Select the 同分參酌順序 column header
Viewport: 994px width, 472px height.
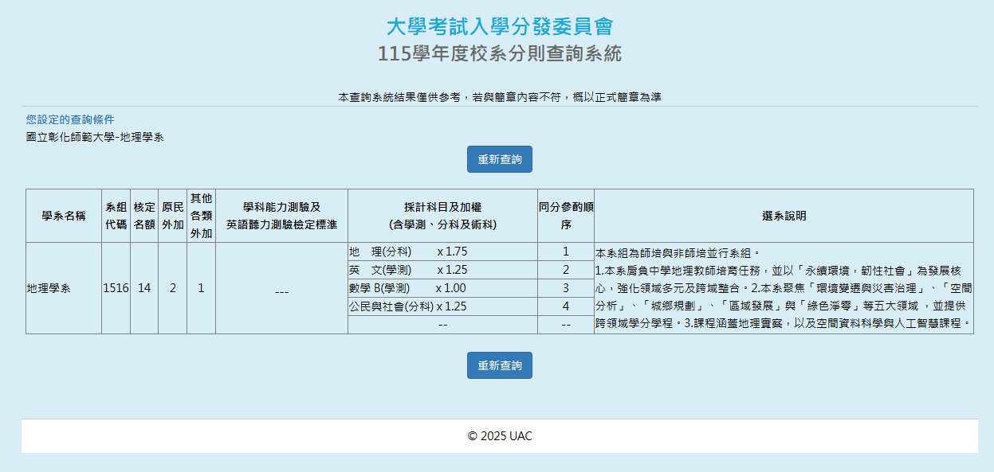point(566,216)
